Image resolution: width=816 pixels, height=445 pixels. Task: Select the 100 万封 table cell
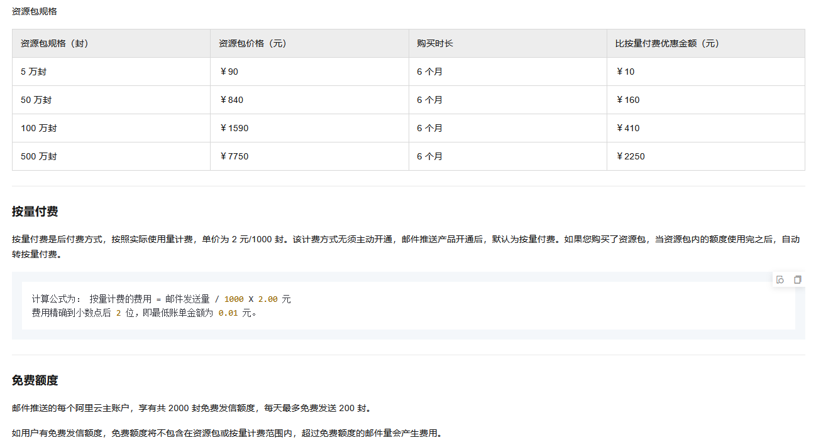coord(38,128)
